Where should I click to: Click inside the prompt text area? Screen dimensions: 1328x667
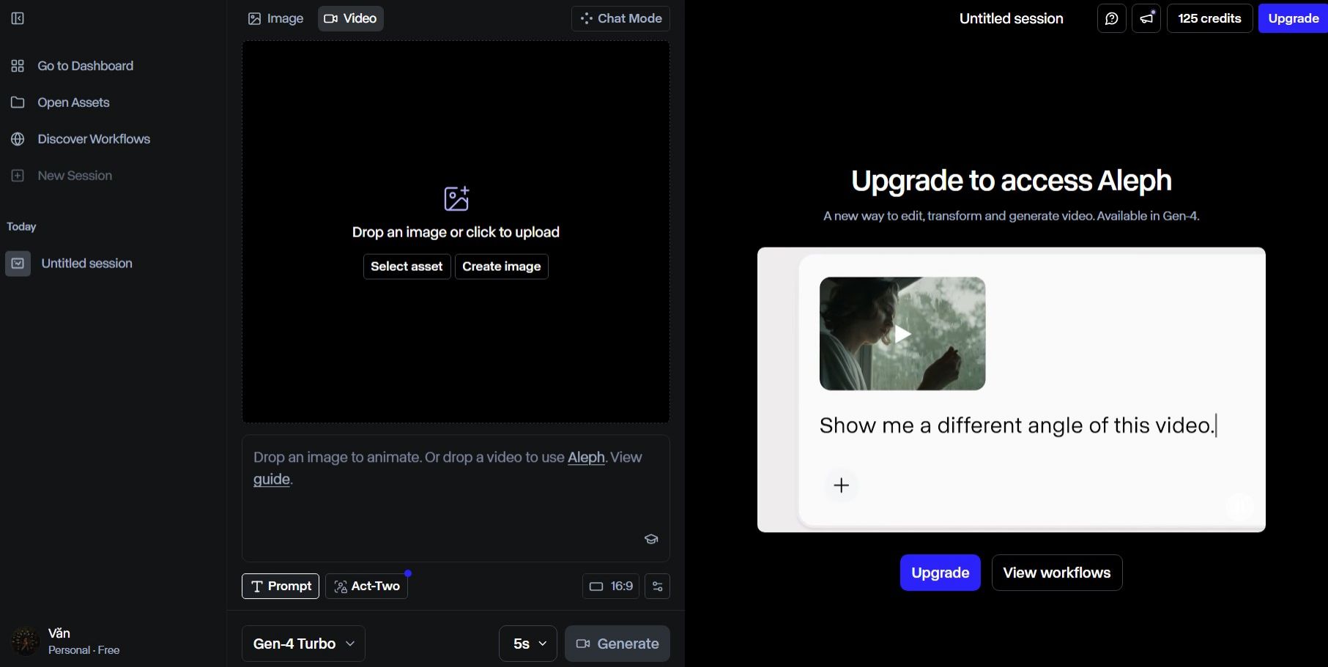(456, 499)
